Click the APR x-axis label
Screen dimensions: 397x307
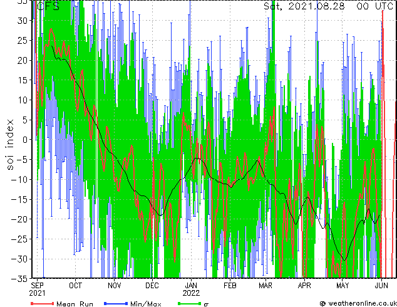tap(304, 286)
